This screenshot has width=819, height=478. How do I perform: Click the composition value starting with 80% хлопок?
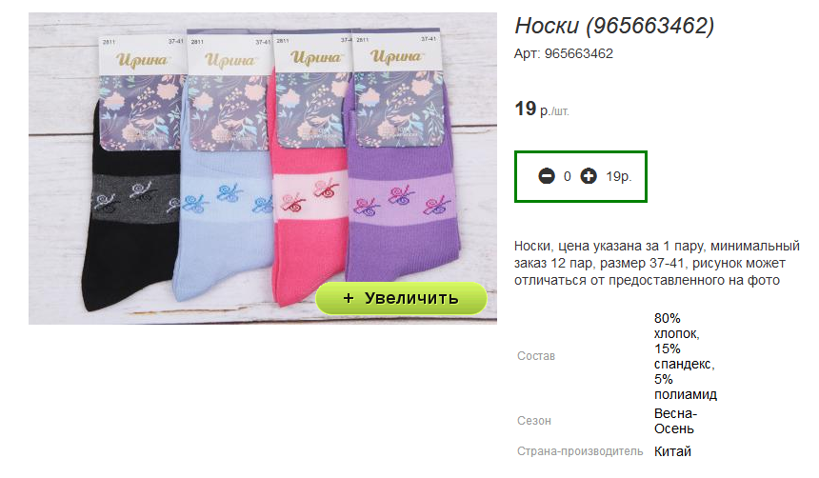click(686, 356)
